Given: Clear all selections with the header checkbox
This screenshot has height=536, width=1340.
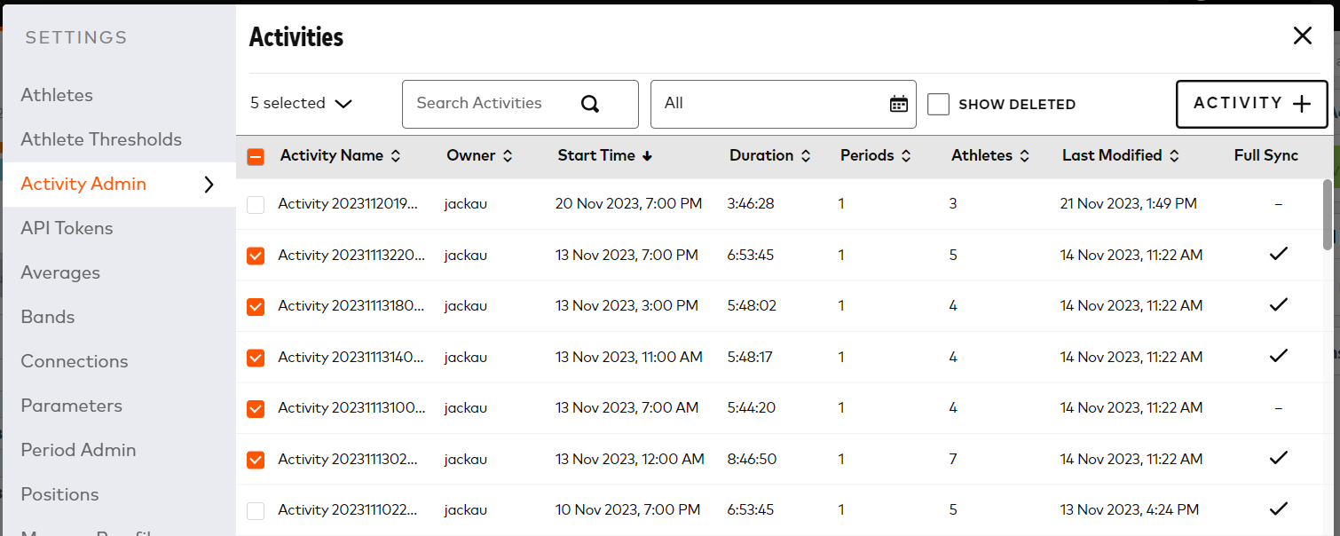Looking at the screenshot, I should [x=256, y=154].
